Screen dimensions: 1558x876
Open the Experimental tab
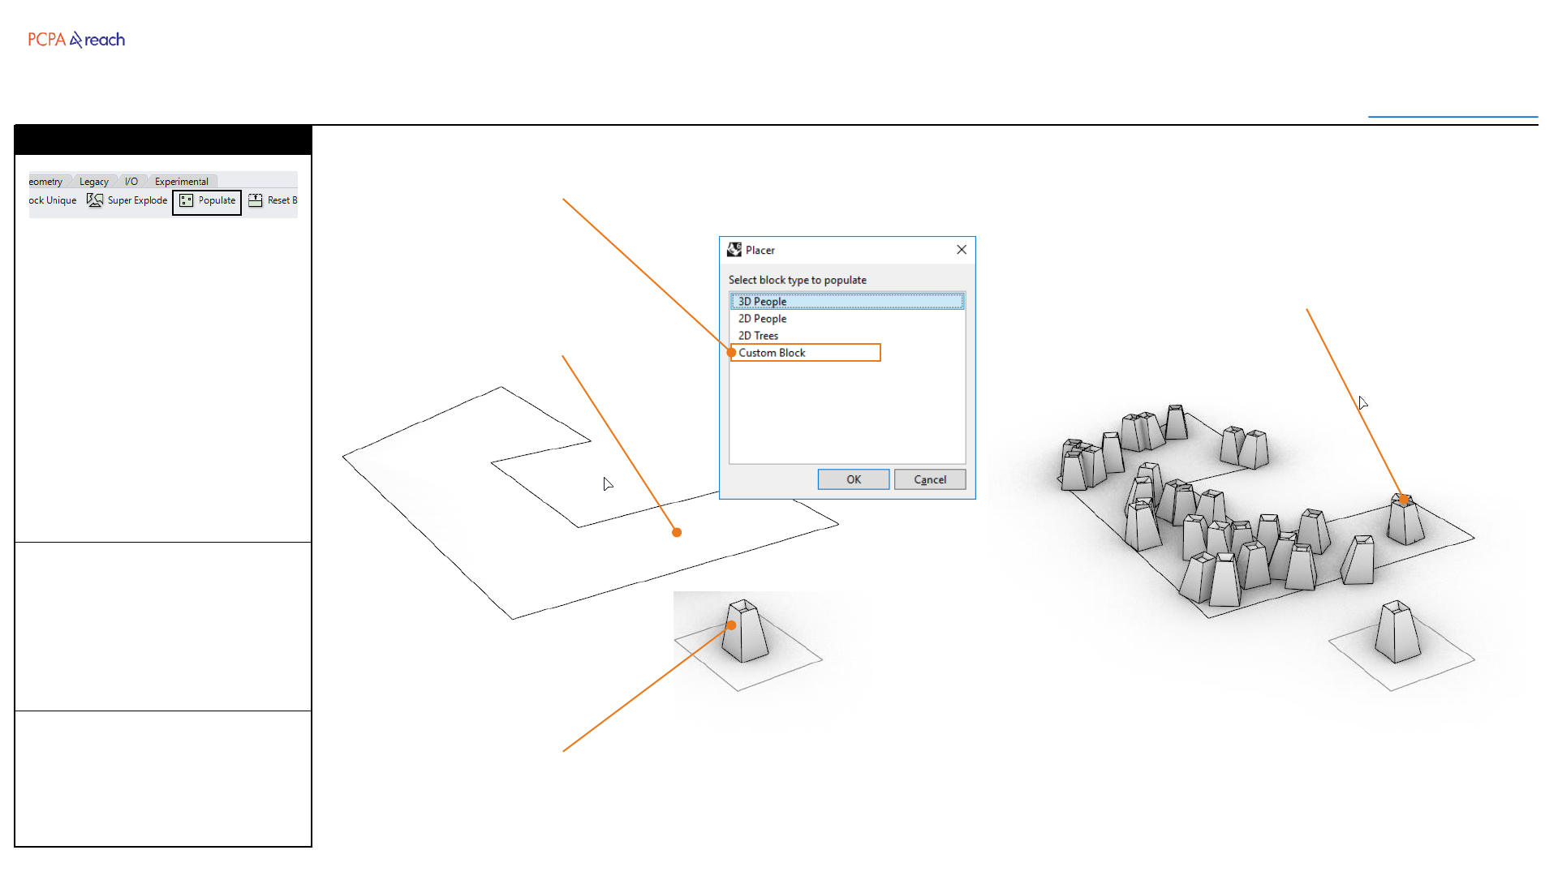pyautogui.click(x=182, y=182)
